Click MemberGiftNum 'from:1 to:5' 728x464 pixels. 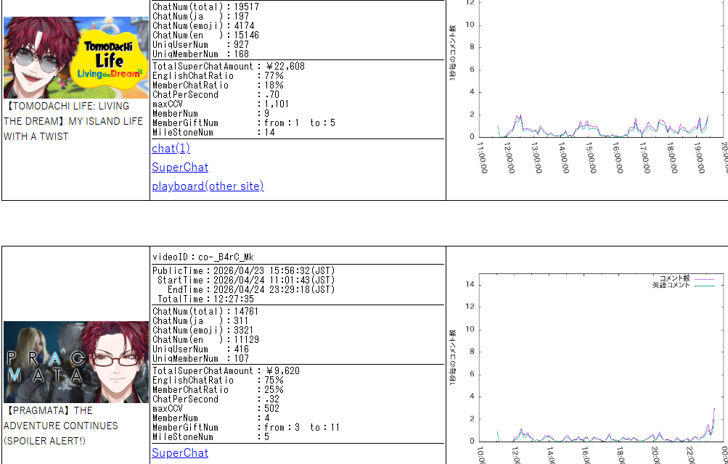(x=300, y=123)
